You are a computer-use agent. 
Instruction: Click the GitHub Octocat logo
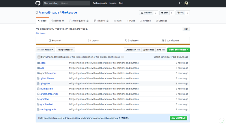click(38, 3)
